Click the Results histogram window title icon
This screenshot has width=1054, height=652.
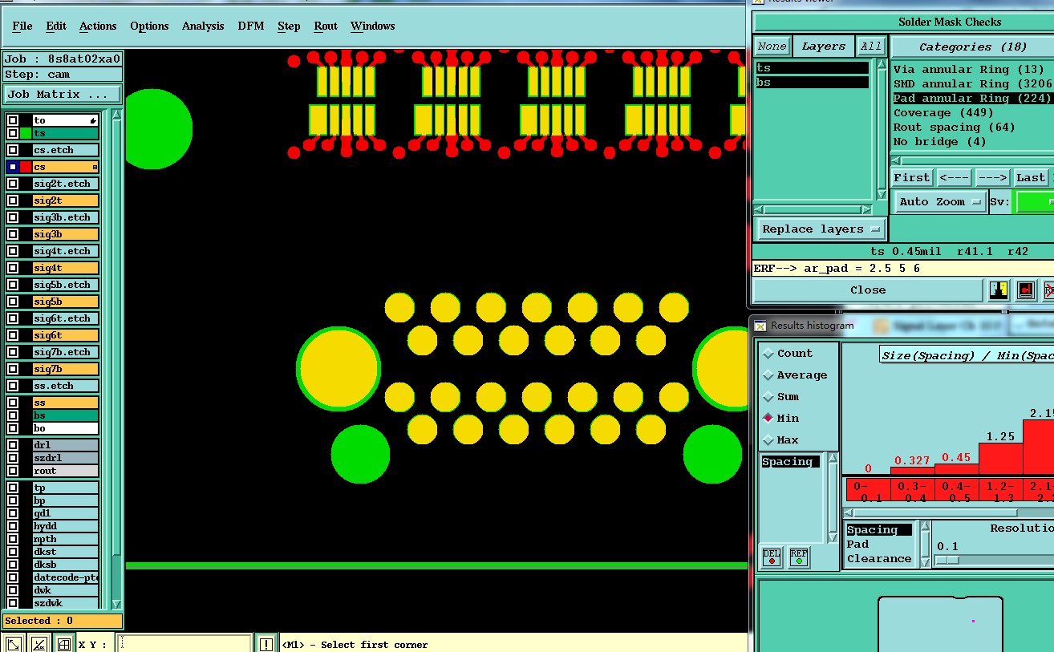pos(760,326)
